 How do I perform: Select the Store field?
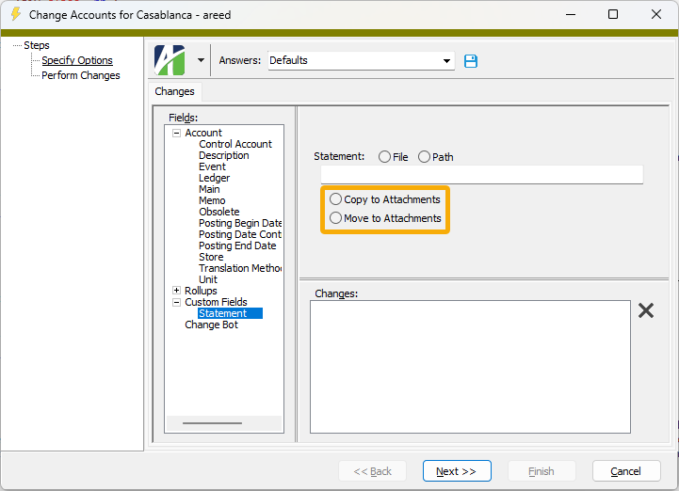(211, 257)
